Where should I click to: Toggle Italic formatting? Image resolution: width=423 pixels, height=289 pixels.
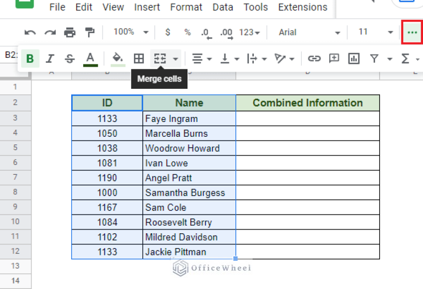[50, 58]
